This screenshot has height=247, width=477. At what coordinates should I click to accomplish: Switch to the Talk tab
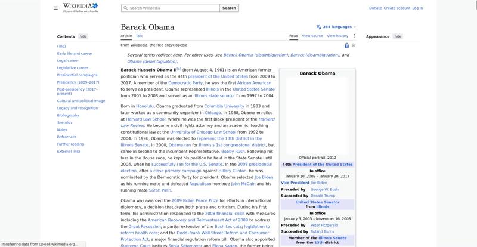[x=139, y=36]
